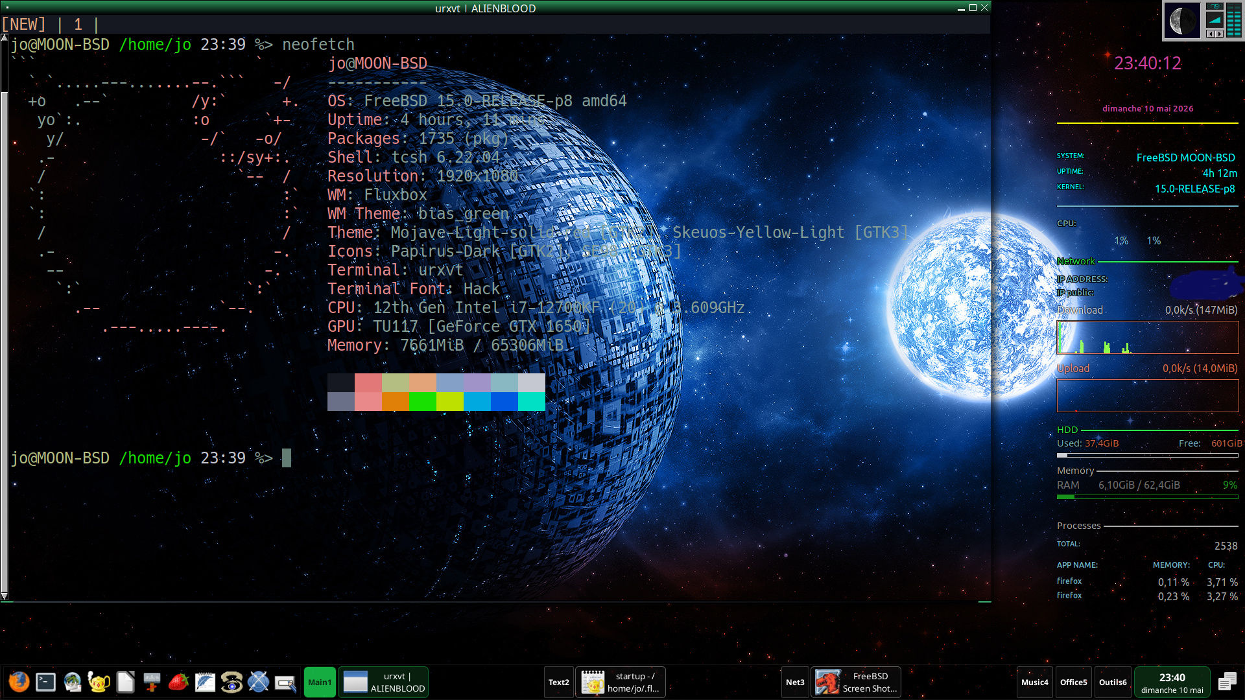The image size is (1245, 700).
Task: Click the "Packages: 1735 (pkg)" line
Action: tap(418, 139)
